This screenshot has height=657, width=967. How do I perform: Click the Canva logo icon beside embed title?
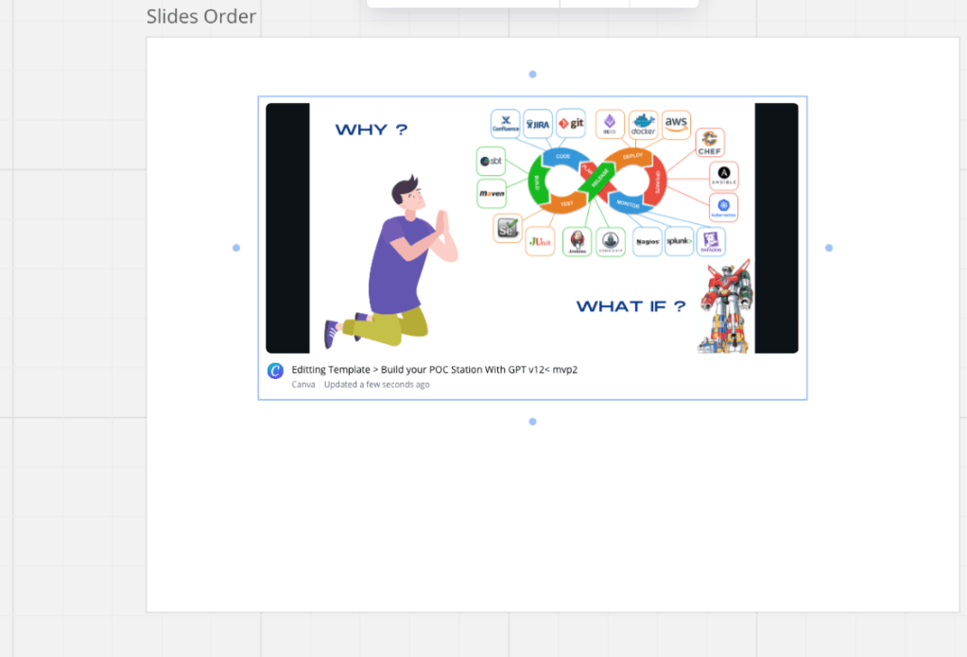point(275,371)
